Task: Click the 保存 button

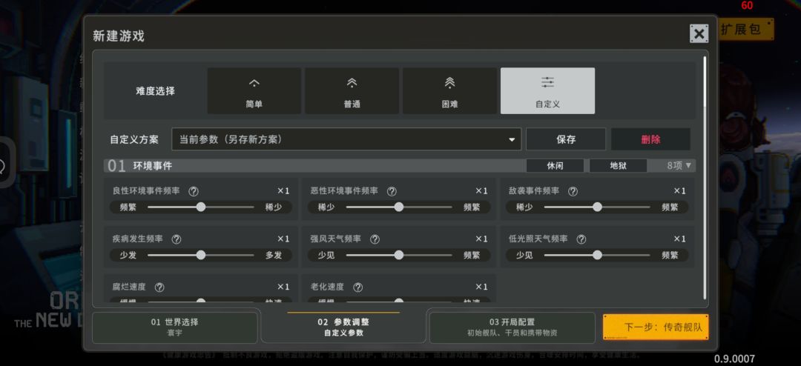Action: 566,139
